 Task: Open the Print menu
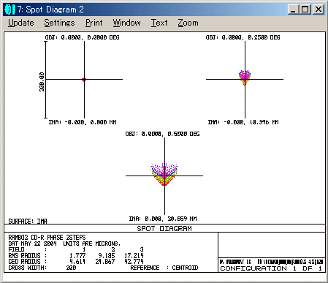point(94,23)
